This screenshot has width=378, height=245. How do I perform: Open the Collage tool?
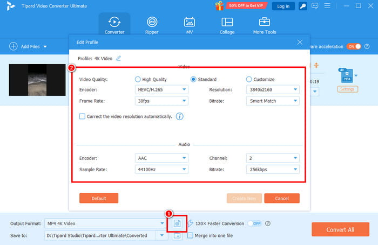(227, 25)
